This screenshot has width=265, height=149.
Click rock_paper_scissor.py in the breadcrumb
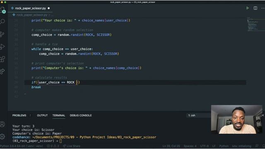pos(32,15)
